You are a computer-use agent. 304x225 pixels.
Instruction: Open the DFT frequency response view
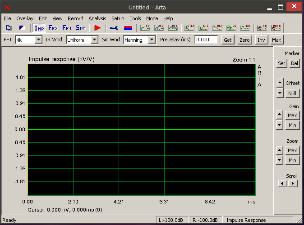173,28
